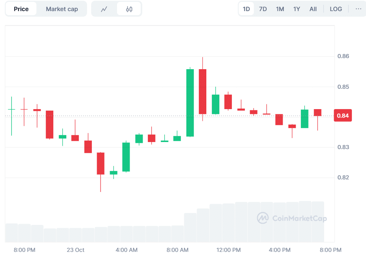Switch the chart to 1Y range
The image size is (366, 253).
(296, 9)
